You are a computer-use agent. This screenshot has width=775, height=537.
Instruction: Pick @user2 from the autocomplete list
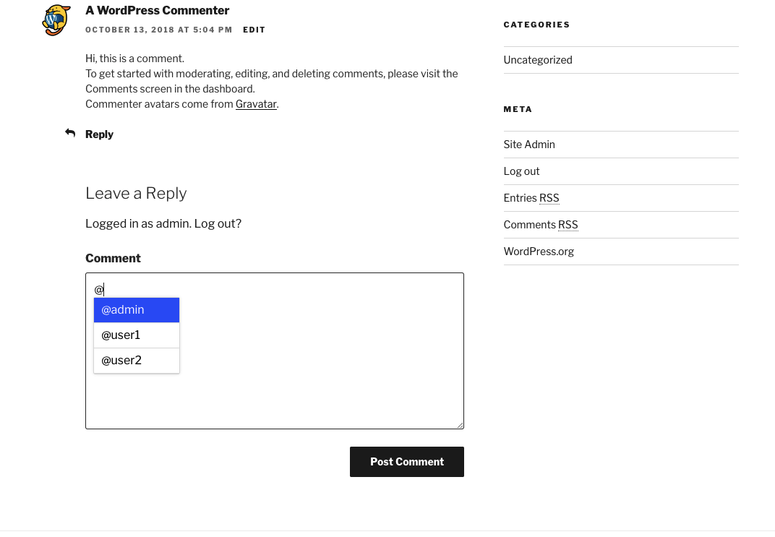[137, 361]
